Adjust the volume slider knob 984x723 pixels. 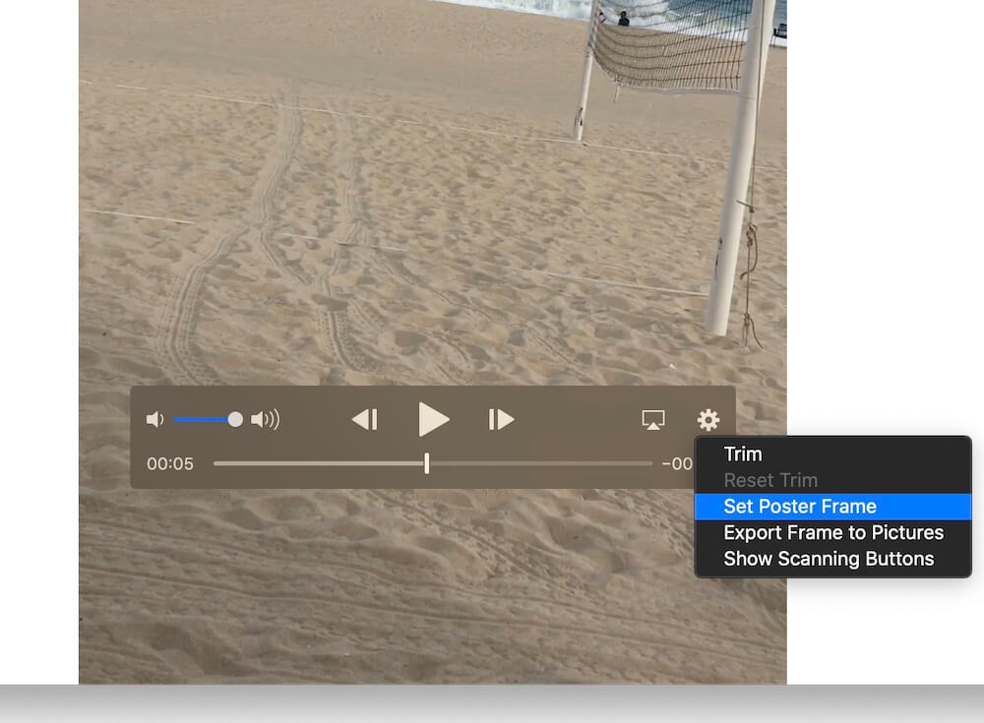click(x=235, y=419)
